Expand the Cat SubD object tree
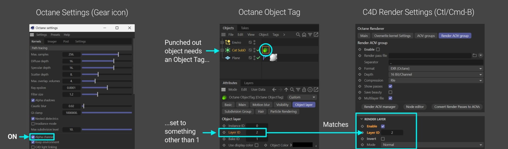This screenshot has height=149, width=508. click(x=222, y=50)
